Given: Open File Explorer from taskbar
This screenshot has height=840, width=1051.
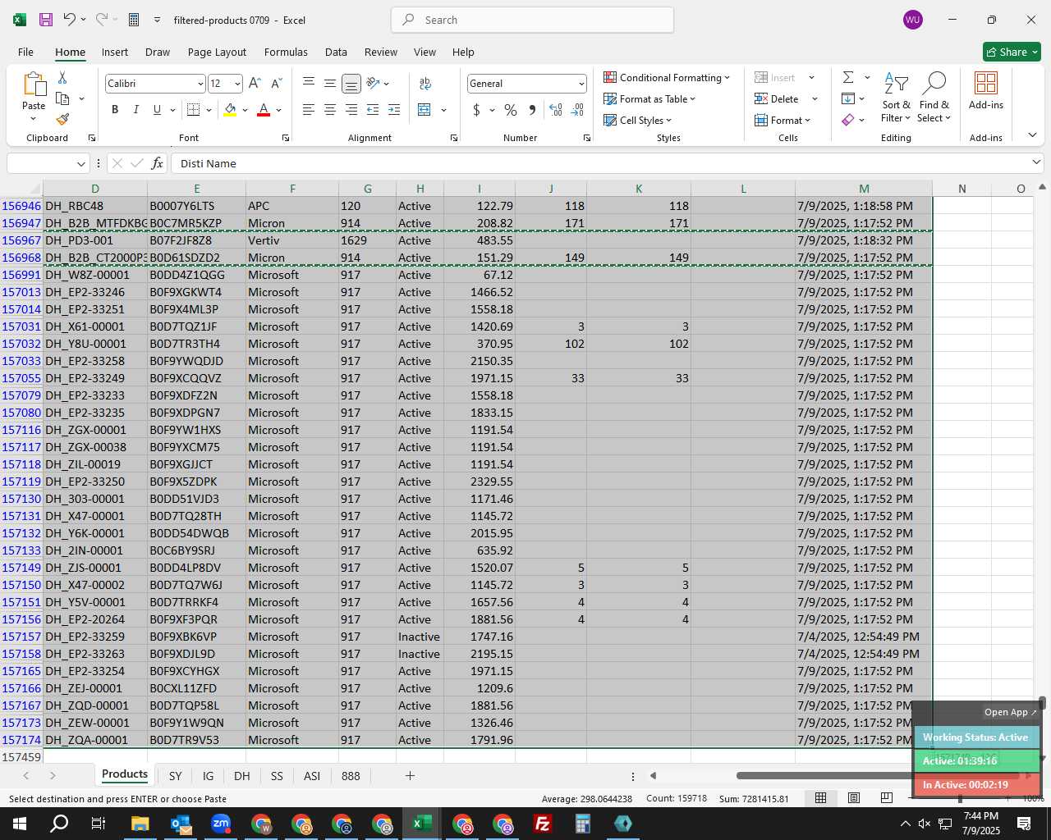Looking at the screenshot, I should point(140,824).
